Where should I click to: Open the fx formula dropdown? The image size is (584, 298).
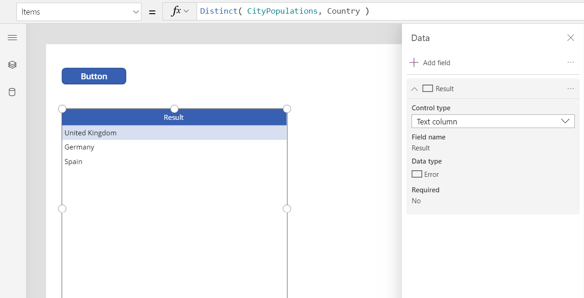click(179, 12)
